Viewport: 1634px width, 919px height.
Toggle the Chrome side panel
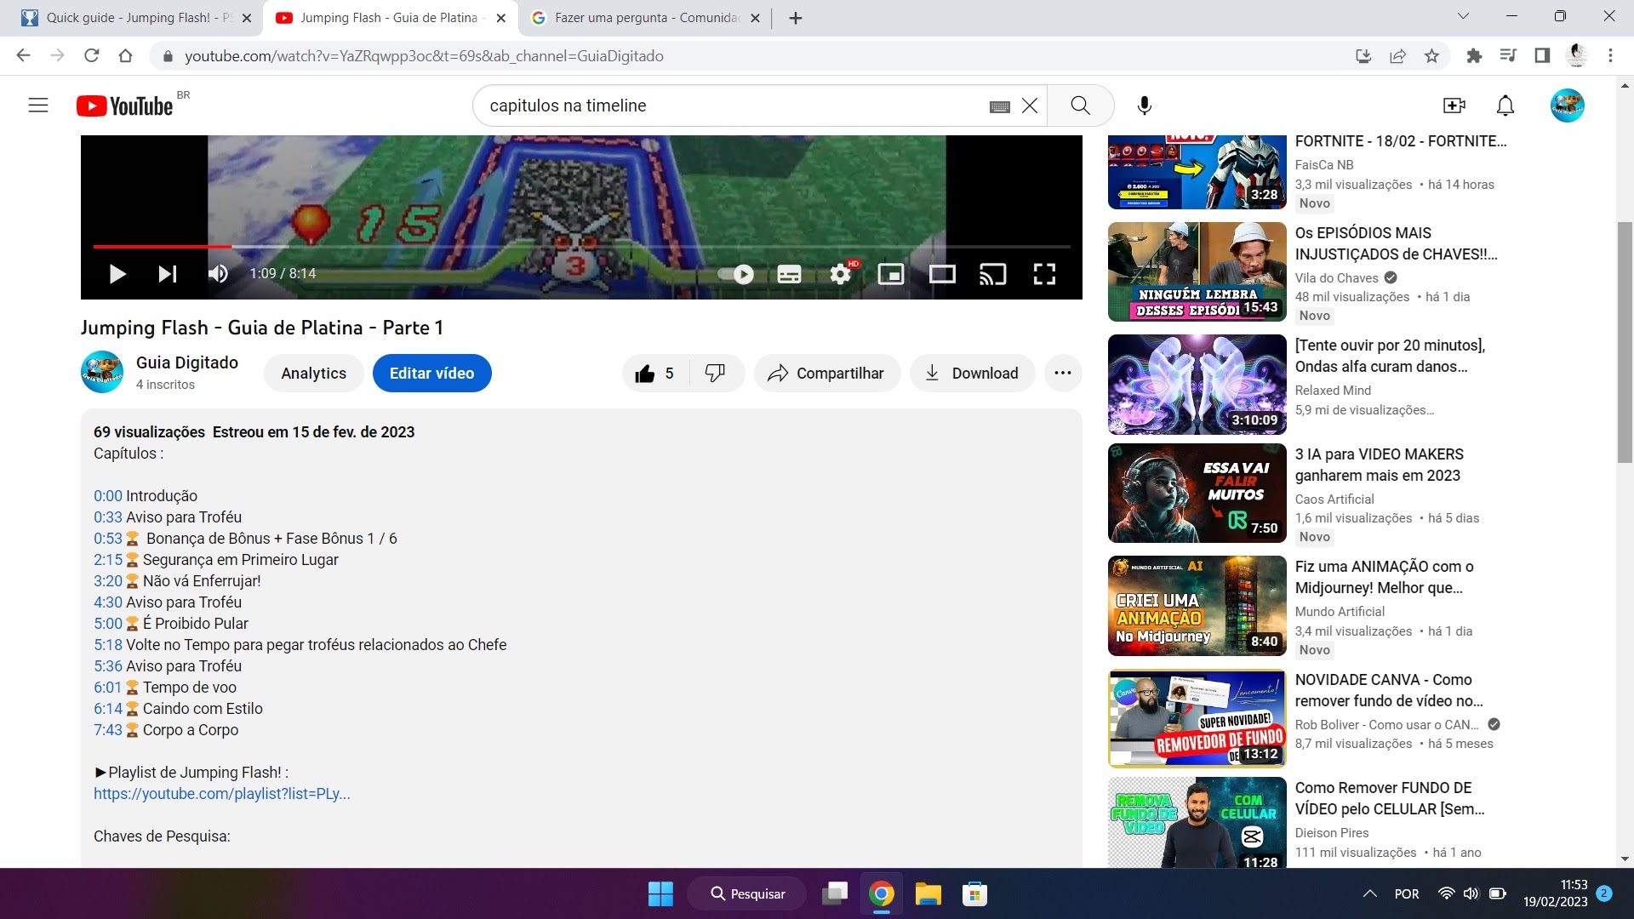[1542, 55]
